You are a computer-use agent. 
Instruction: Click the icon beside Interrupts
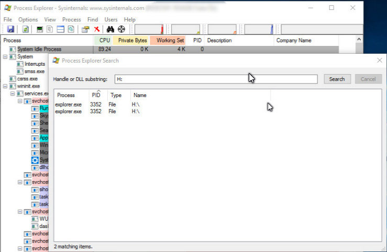click(20, 64)
